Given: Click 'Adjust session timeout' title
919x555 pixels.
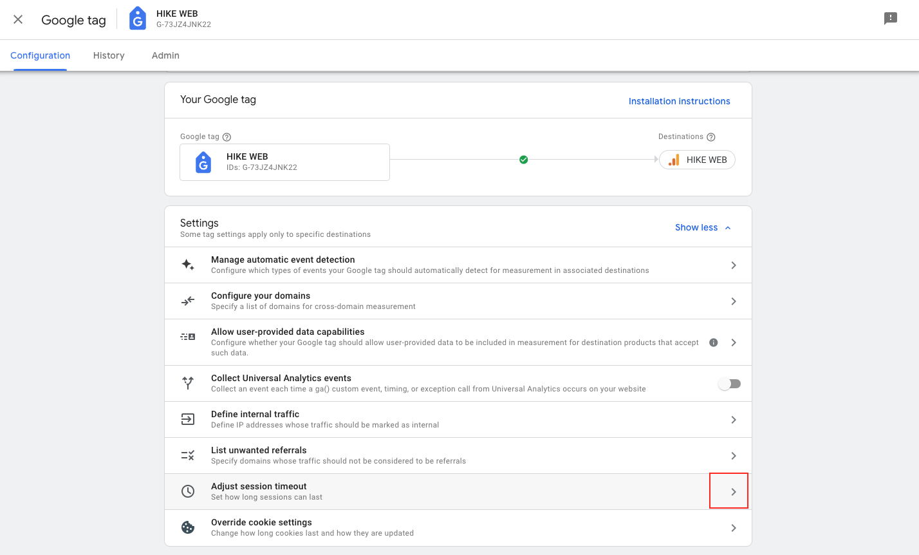Looking at the screenshot, I should 259,486.
